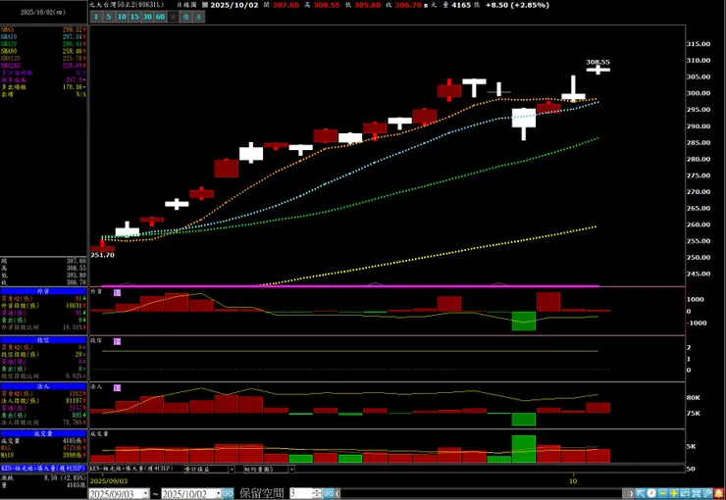Click the SMA120 legend row
Viewport: 726px width, 500px height.
[x=43, y=58]
